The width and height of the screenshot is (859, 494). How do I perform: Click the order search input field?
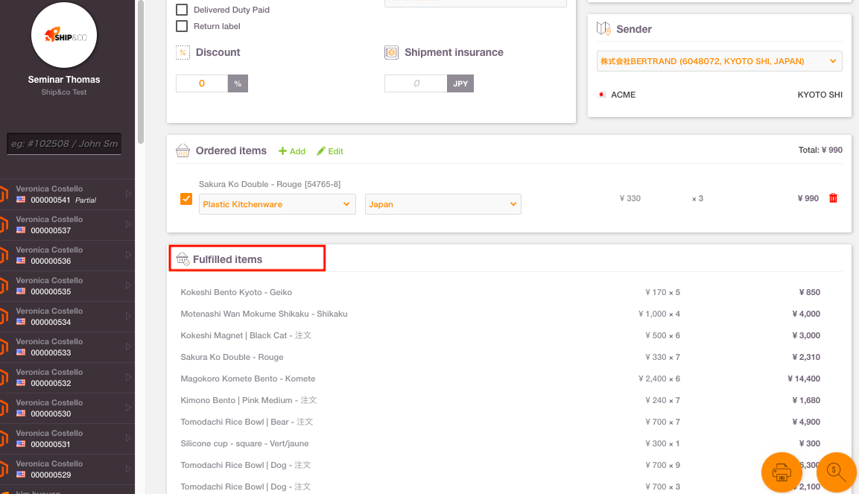point(64,144)
